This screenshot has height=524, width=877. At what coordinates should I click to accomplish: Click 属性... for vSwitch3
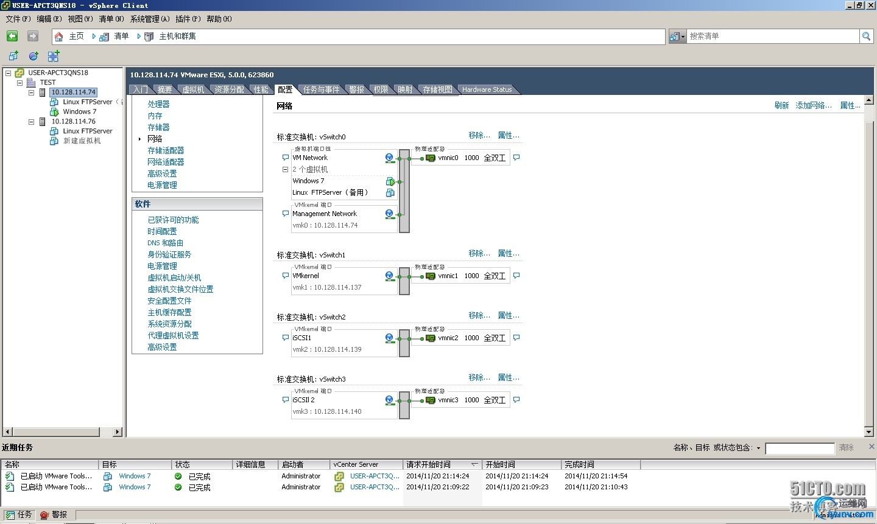click(509, 378)
